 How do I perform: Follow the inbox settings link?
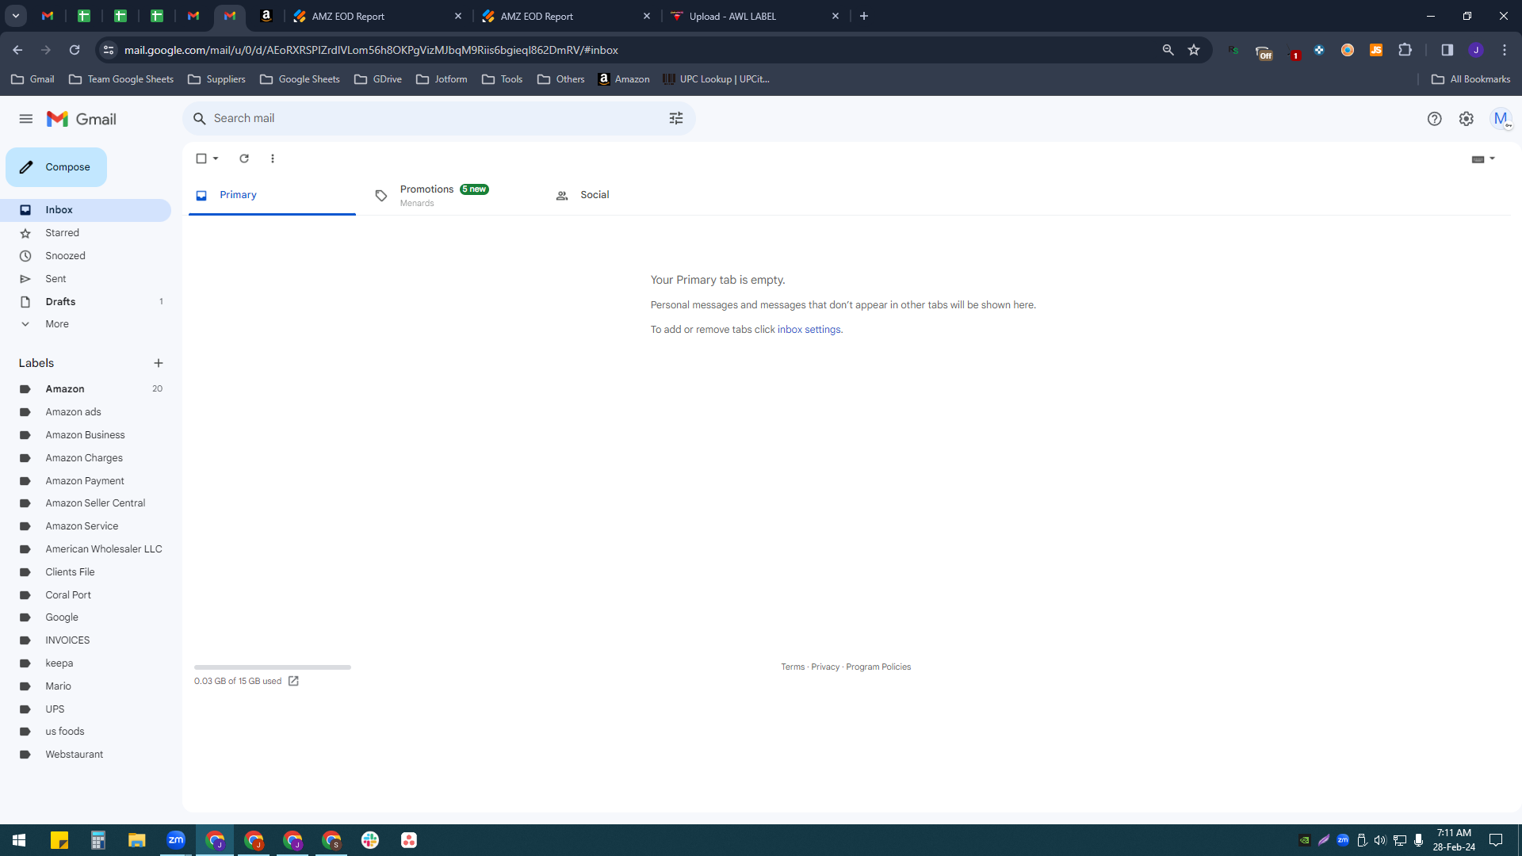[809, 330]
